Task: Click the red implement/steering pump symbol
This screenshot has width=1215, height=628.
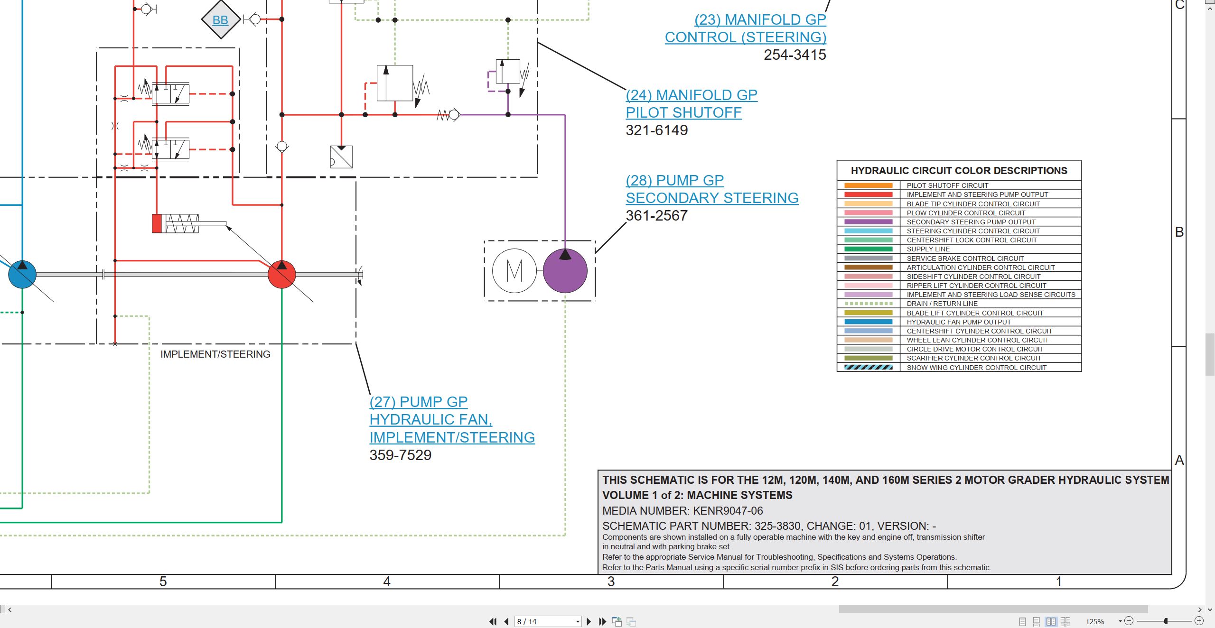Action: [x=282, y=274]
